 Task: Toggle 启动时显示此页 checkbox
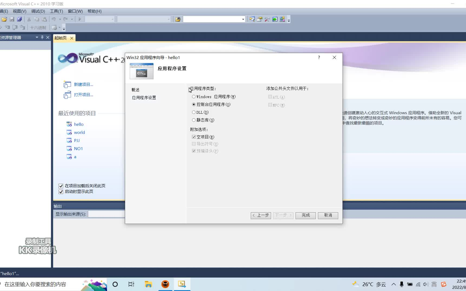[x=61, y=192]
